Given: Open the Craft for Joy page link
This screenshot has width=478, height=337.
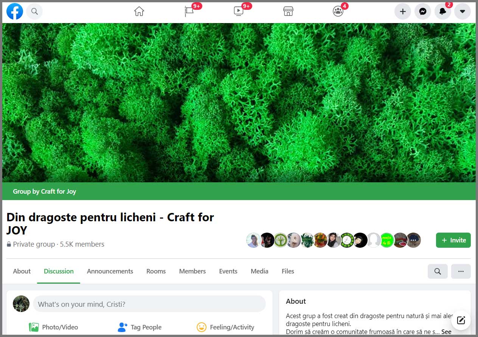Looking at the screenshot, I should pyautogui.click(x=58, y=191).
